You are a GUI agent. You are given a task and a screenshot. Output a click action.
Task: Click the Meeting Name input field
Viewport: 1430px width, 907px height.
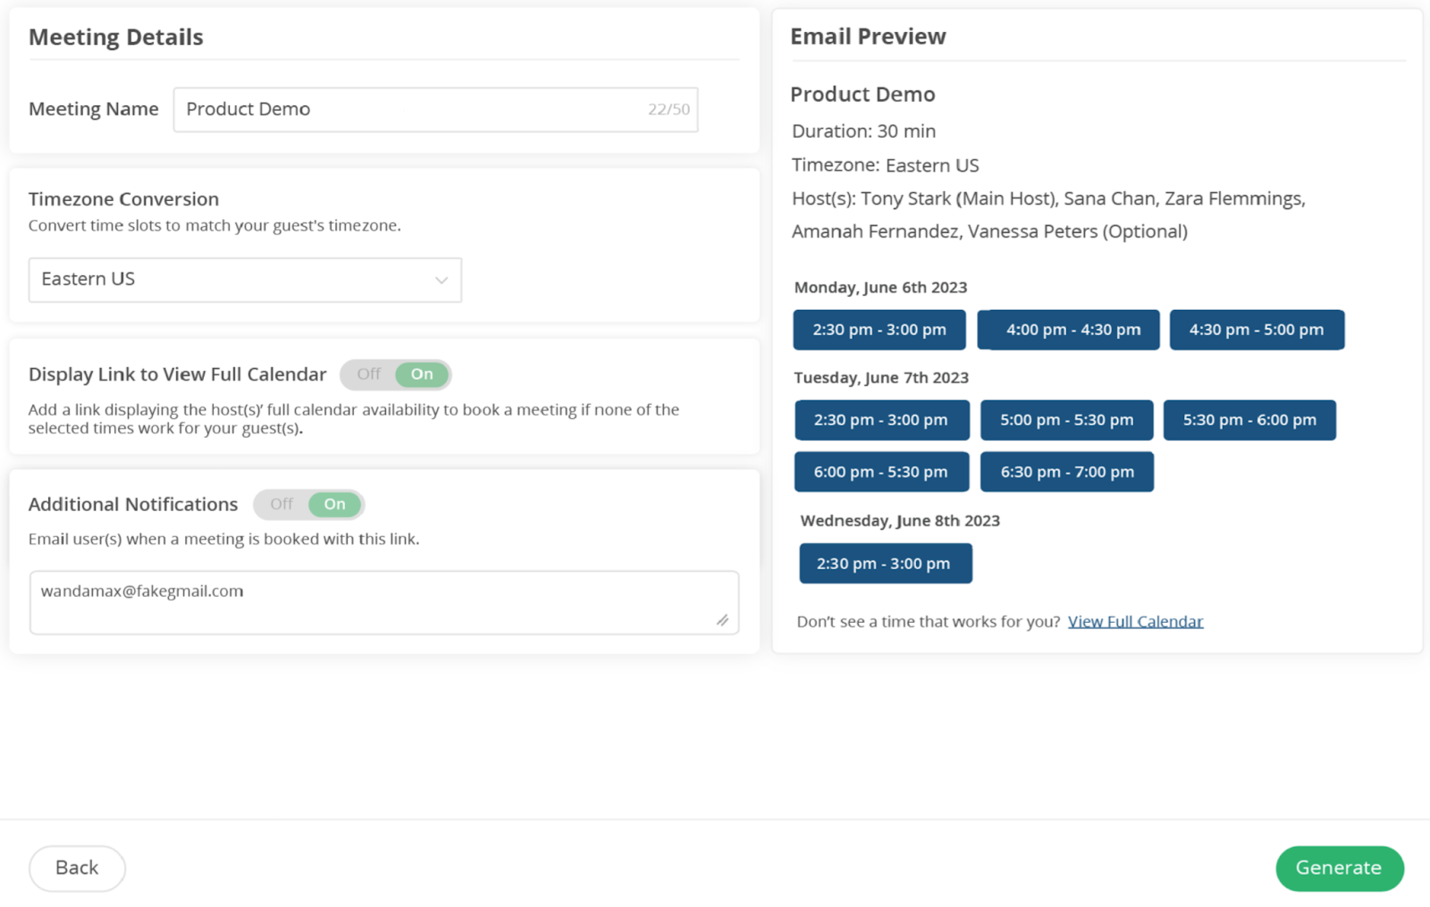[411, 109]
